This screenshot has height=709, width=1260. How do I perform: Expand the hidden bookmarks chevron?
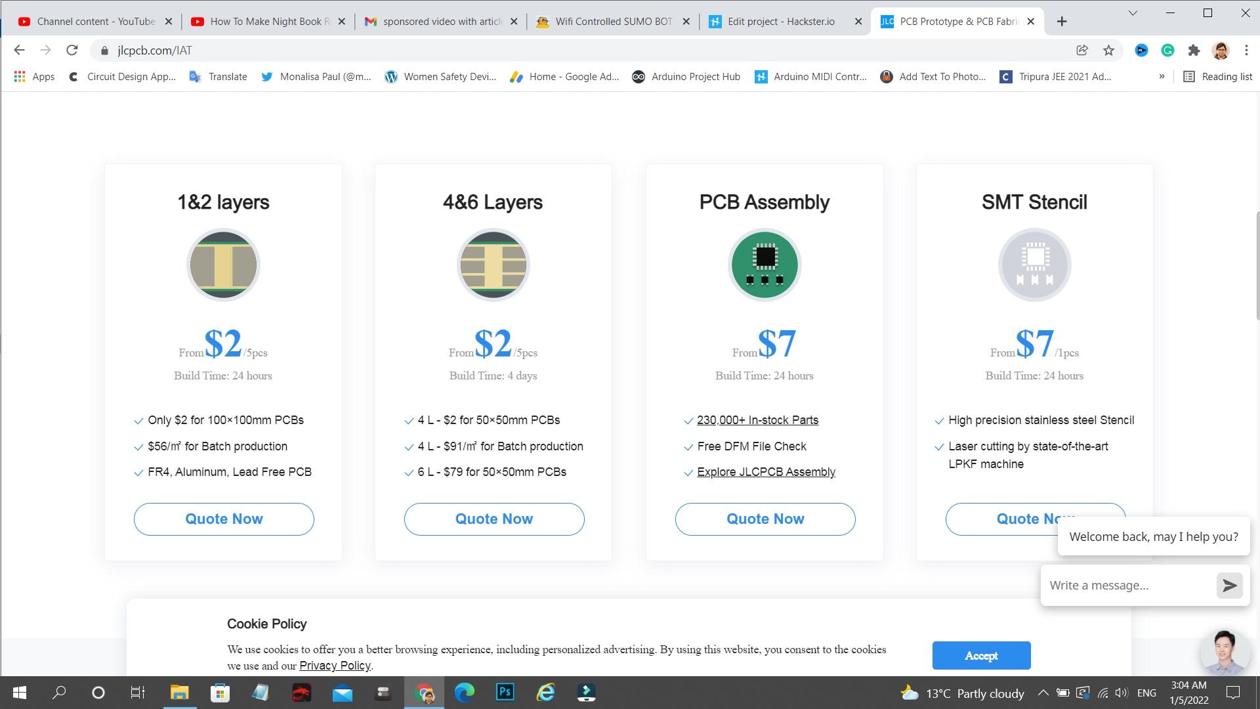[1162, 77]
